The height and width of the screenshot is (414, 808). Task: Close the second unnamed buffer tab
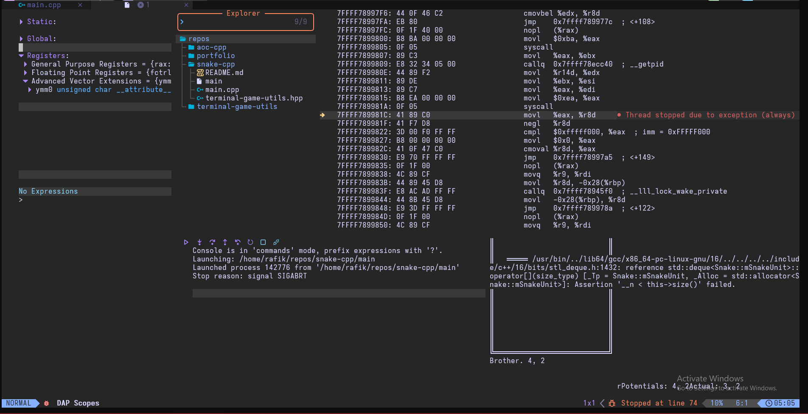click(186, 5)
